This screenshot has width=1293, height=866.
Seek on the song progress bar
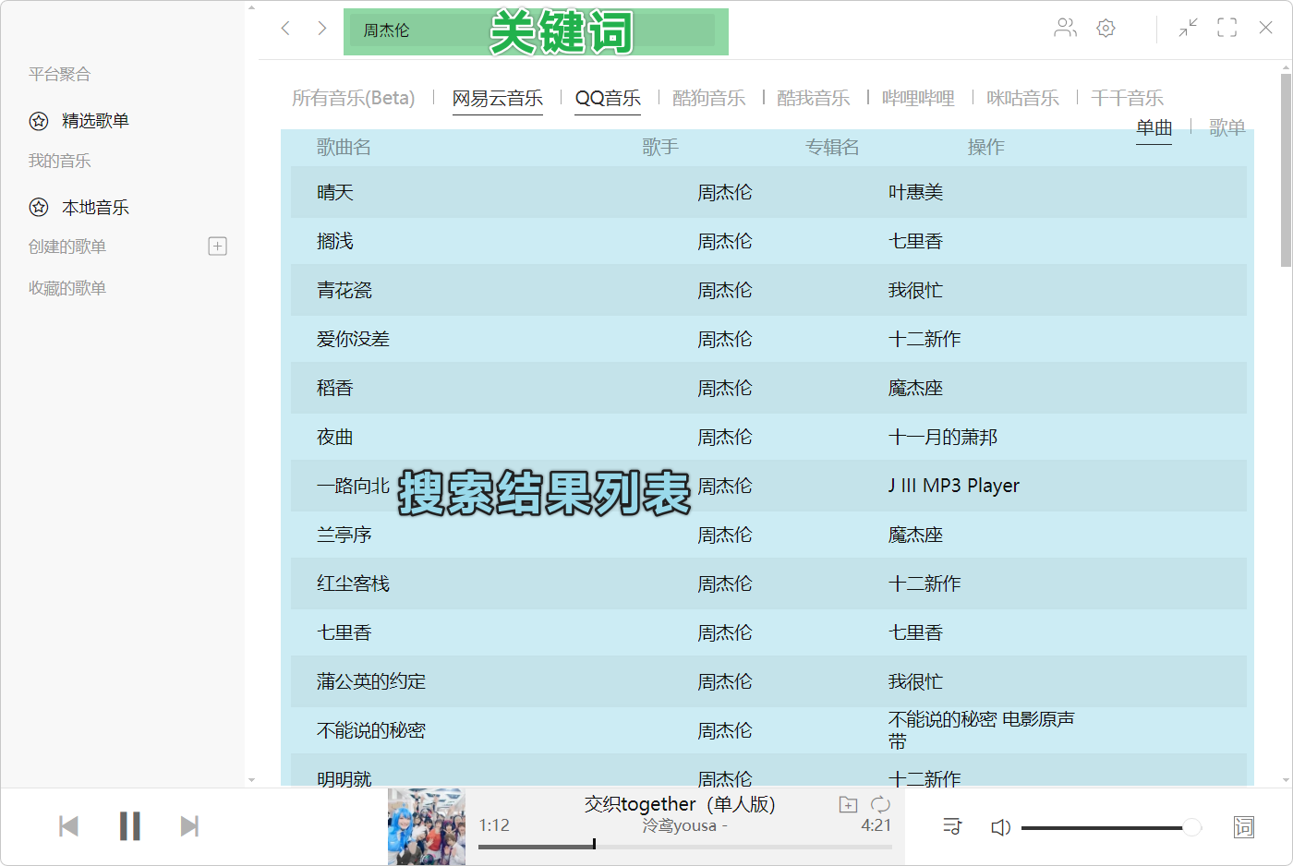[685, 846]
